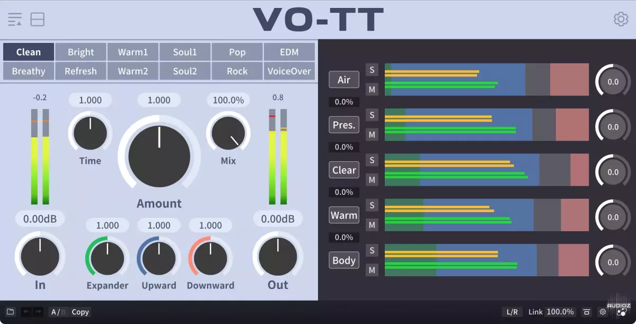Viewport: 636px width, 324px height.
Task: Click the Mix knob
Action: [x=228, y=133]
